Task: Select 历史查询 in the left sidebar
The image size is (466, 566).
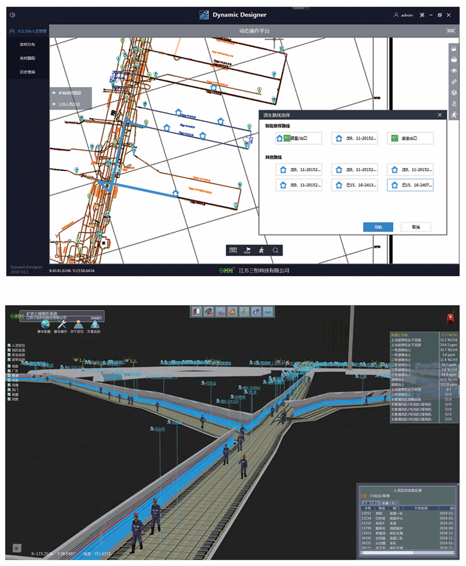Action: click(x=28, y=72)
